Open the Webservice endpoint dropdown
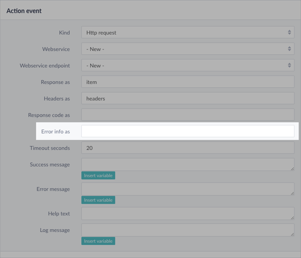Image resolution: width=301 pixels, height=258 pixels. (188, 66)
